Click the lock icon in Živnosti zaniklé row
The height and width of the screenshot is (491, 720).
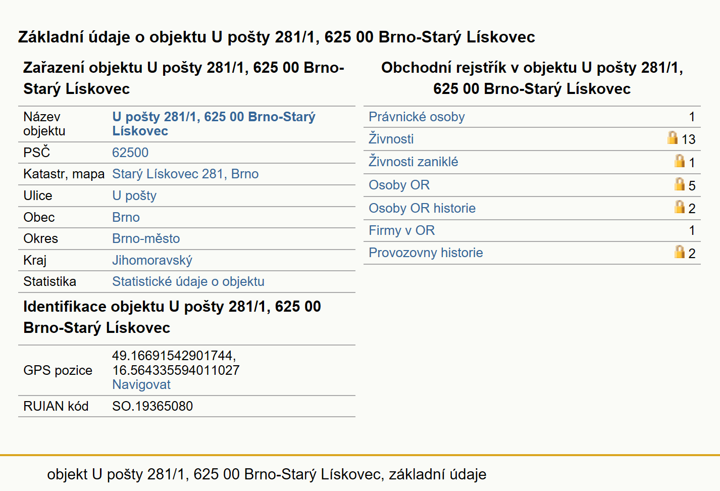680,161
